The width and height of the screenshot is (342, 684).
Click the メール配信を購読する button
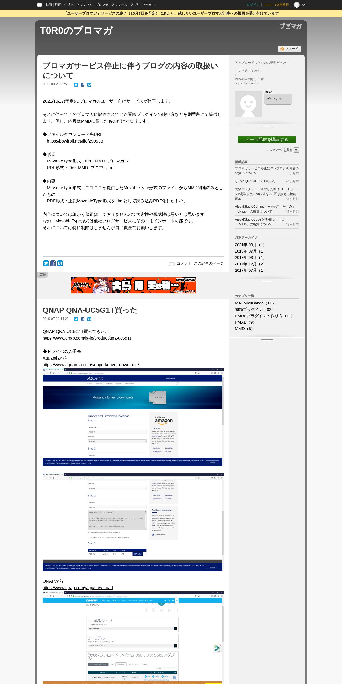click(x=267, y=140)
